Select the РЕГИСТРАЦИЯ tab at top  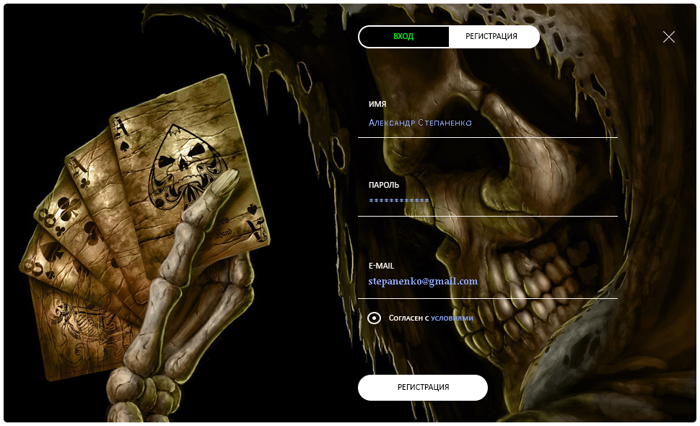click(x=494, y=37)
